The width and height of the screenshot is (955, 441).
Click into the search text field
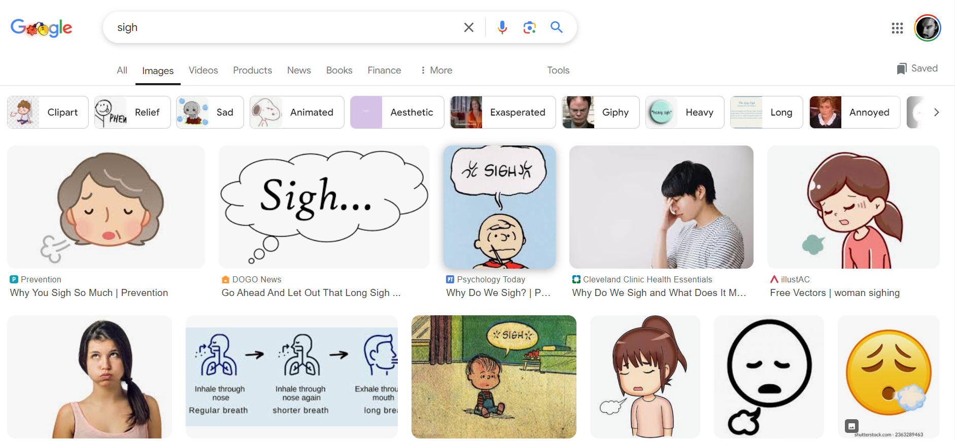click(284, 27)
